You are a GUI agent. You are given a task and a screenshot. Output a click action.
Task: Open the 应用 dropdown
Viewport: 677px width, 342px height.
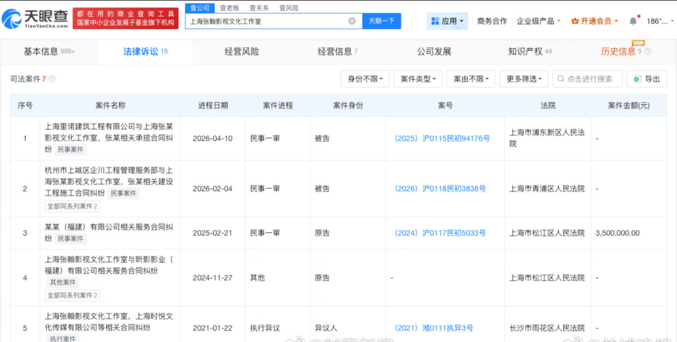point(447,21)
